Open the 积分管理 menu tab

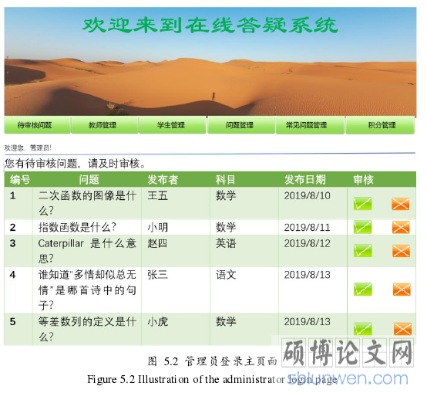point(380,125)
